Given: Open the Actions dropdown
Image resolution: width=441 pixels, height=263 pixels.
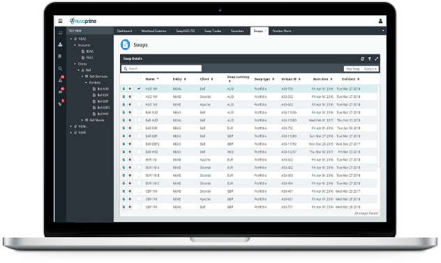Looking at the screenshot, I should click(x=370, y=69).
